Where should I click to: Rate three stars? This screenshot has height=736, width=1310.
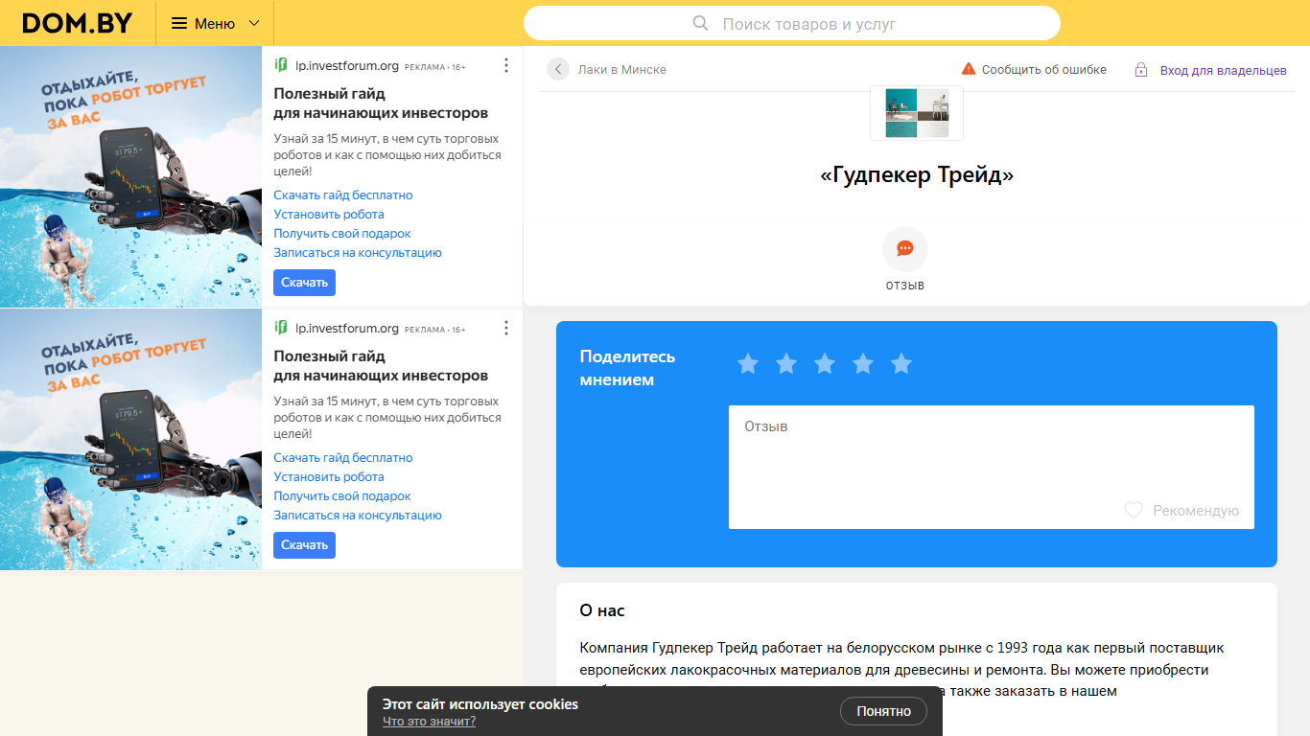pos(825,363)
